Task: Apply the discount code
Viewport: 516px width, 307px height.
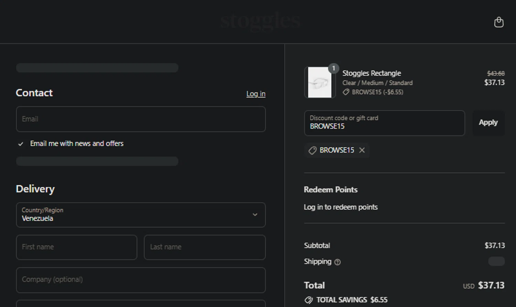Action: (488, 123)
